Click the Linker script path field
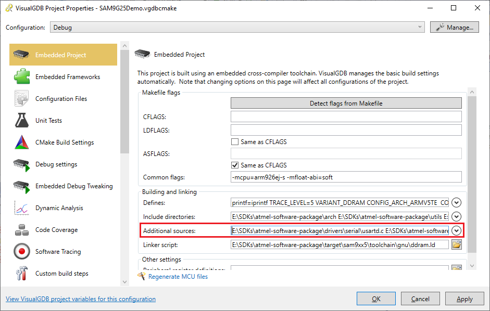The width and height of the screenshot is (490, 311). coord(340,245)
